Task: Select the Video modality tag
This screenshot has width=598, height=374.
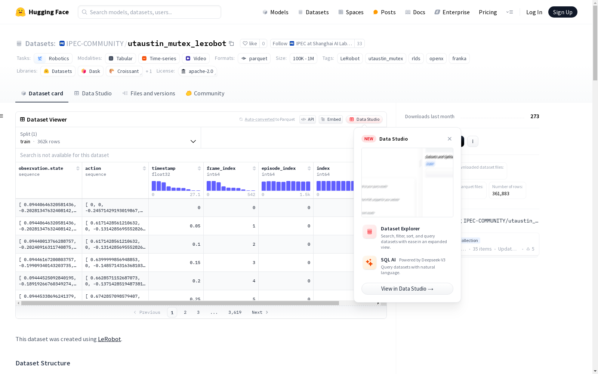Action: pos(196,58)
